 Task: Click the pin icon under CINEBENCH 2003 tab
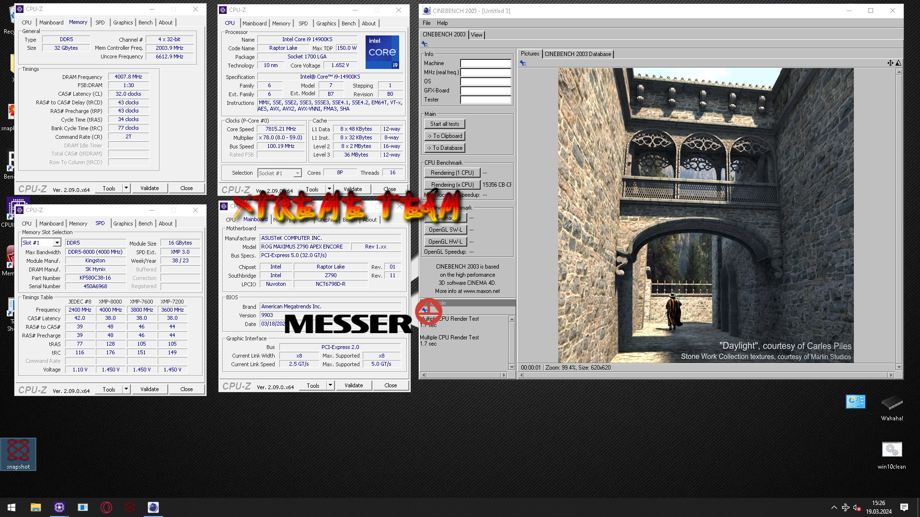click(x=425, y=44)
